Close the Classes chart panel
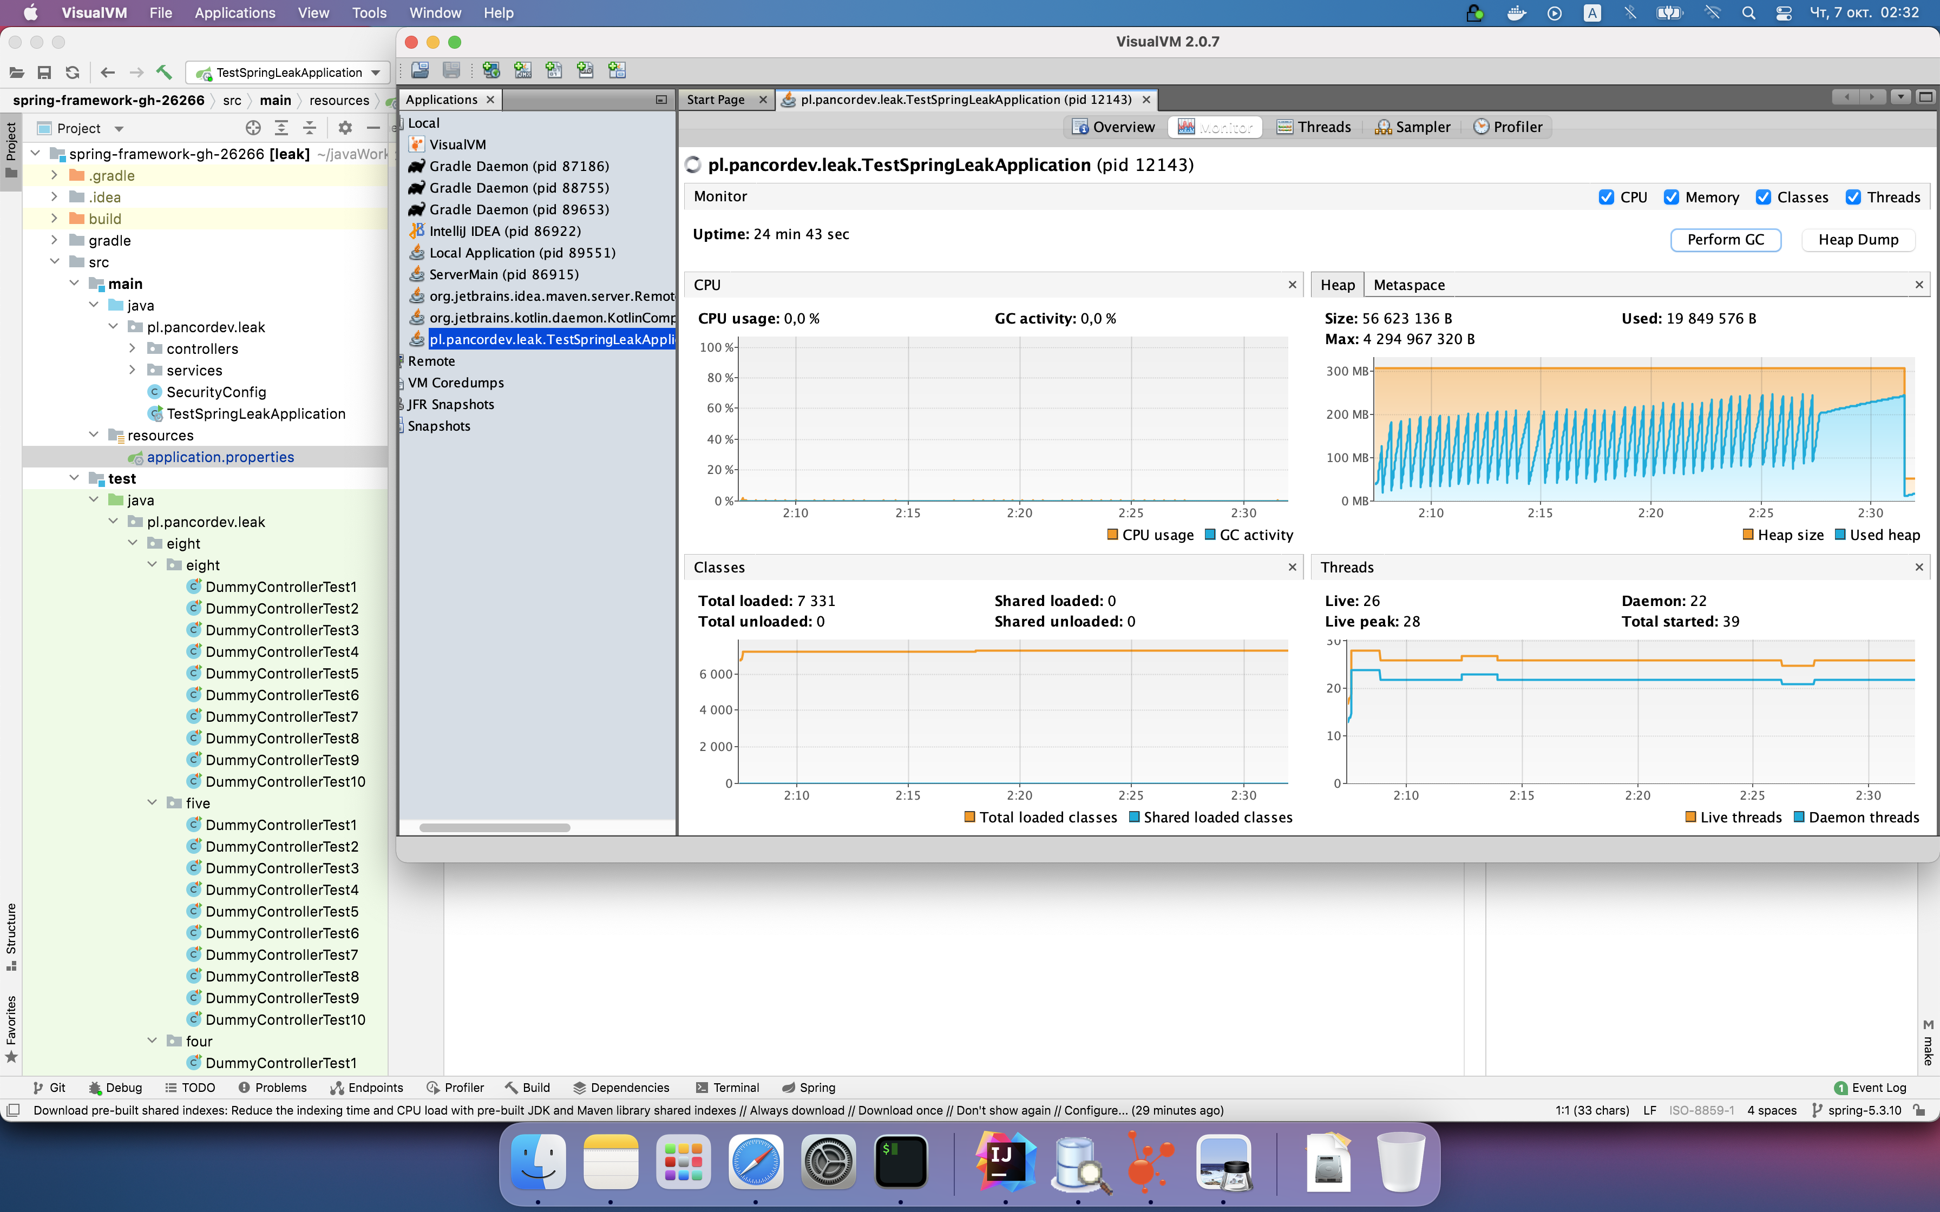 (1292, 567)
